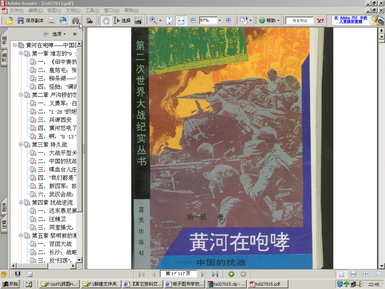The height and width of the screenshot is (289, 385).
Task: Click the 搜索网络 web search field
Action: coord(300,21)
